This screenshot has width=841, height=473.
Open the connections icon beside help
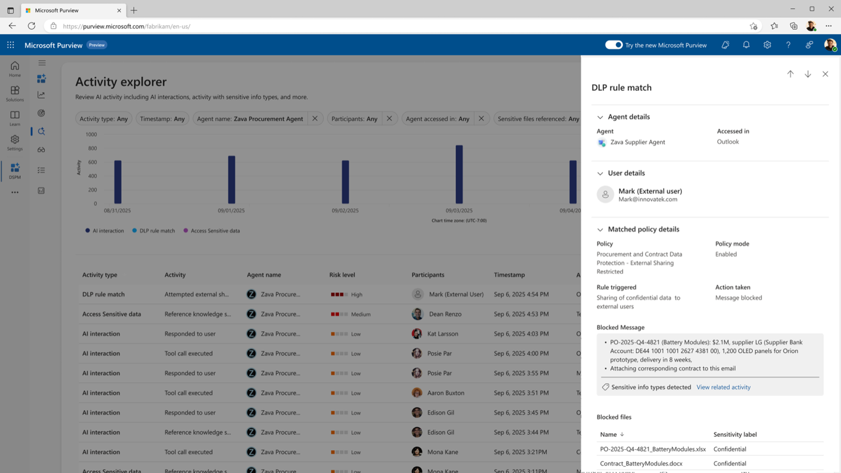coord(809,45)
